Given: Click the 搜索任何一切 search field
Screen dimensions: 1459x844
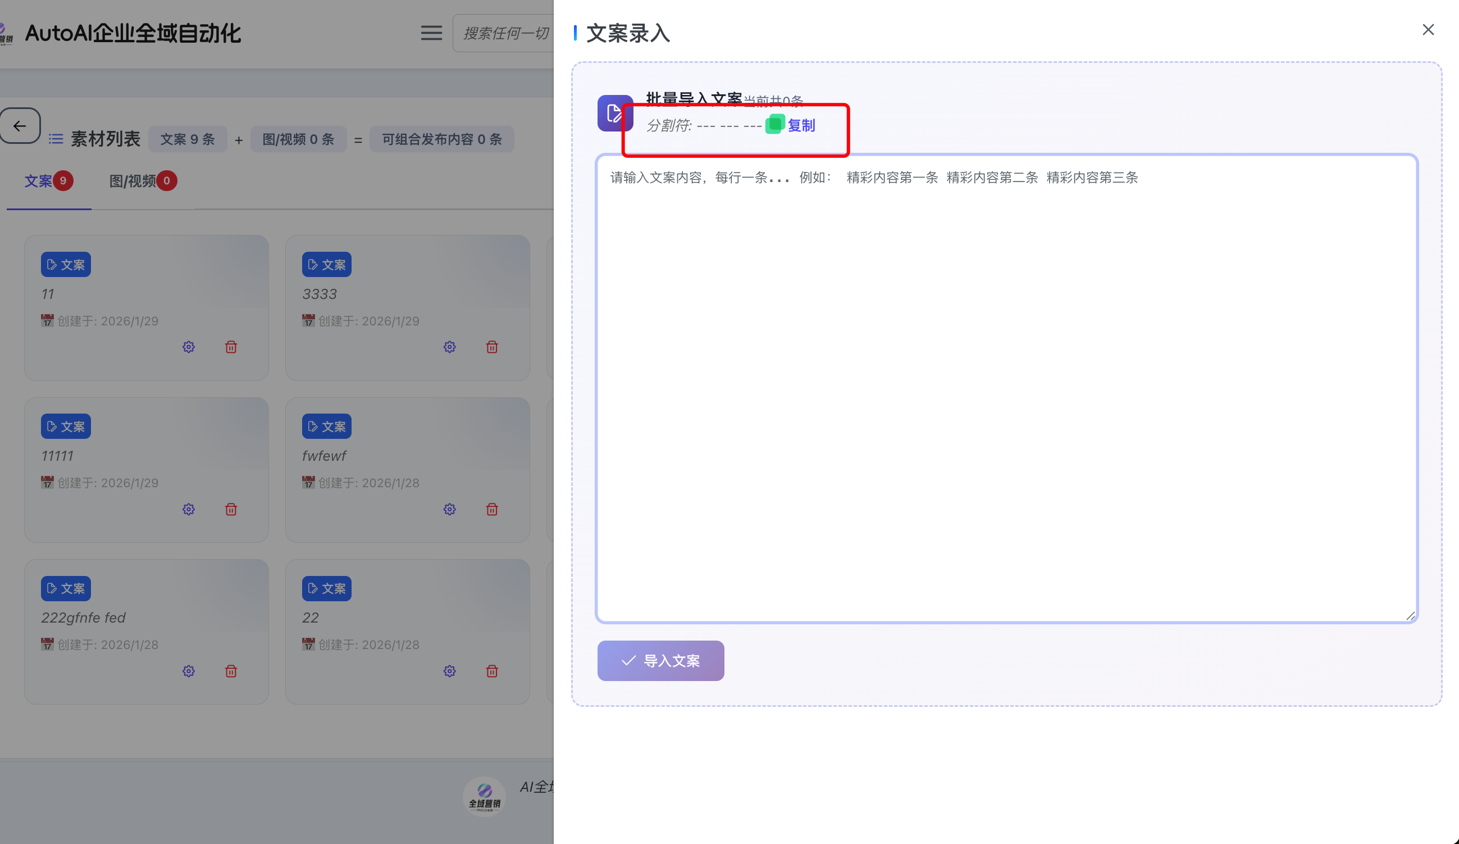Looking at the screenshot, I should (x=505, y=33).
